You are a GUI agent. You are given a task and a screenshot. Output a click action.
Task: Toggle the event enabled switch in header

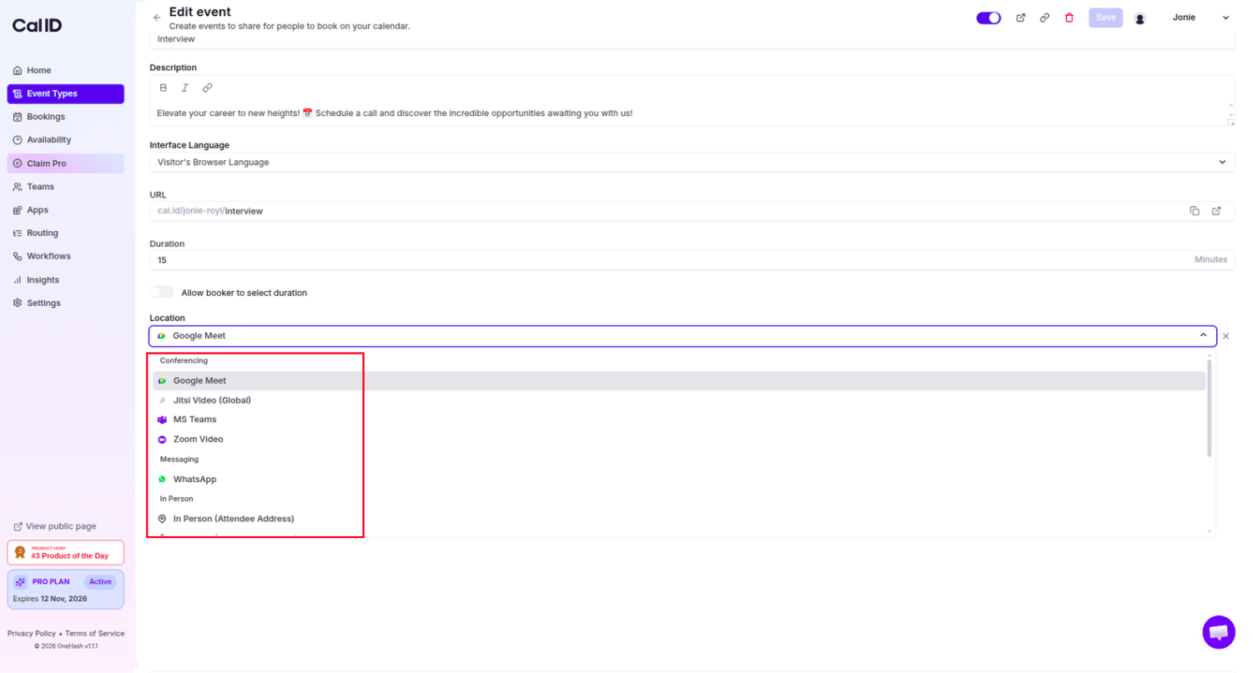click(989, 18)
